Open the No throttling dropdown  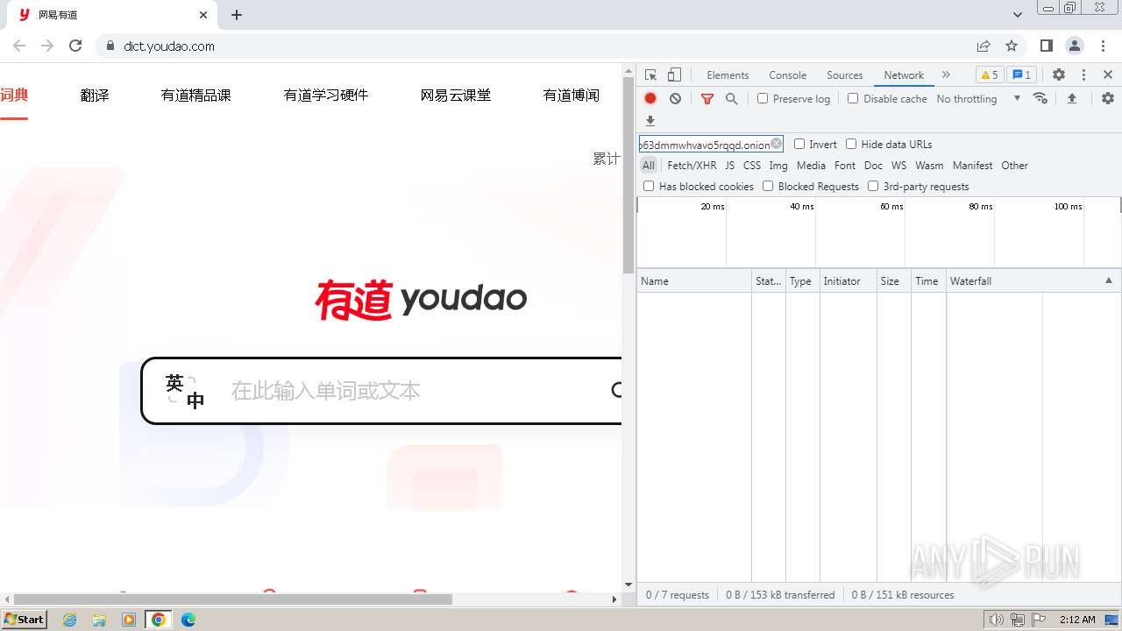(x=978, y=98)
